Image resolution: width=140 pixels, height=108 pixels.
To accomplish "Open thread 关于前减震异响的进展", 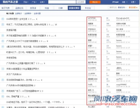I will [x=26, y=36].
